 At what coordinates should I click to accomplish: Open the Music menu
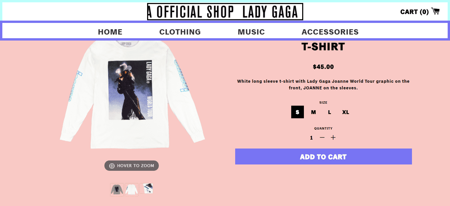tap(251, 32)
